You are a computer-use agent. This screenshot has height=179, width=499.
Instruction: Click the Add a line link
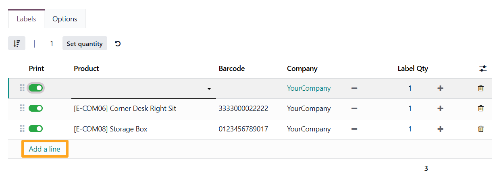coord(44,149)
